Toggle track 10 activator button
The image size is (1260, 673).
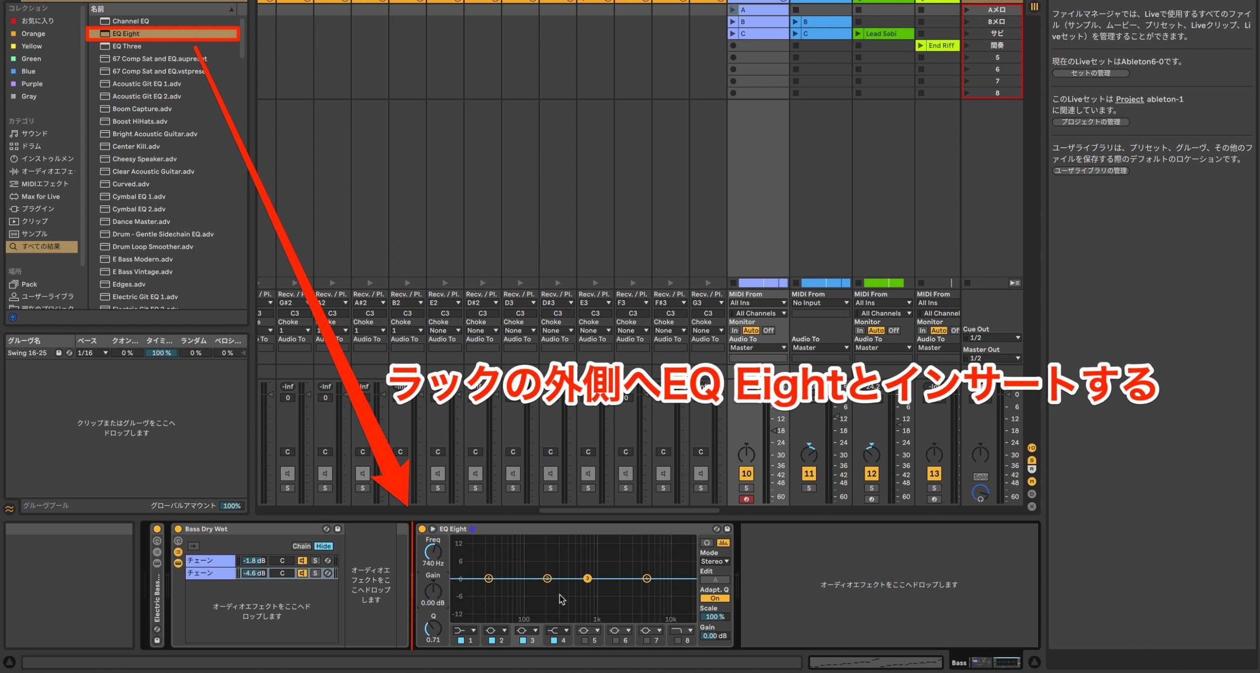click(x=746, y=474)
